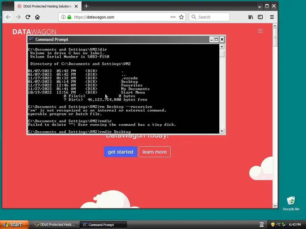Minimize the Command Prompt window

pyautogui.click(x=212, y=40)
